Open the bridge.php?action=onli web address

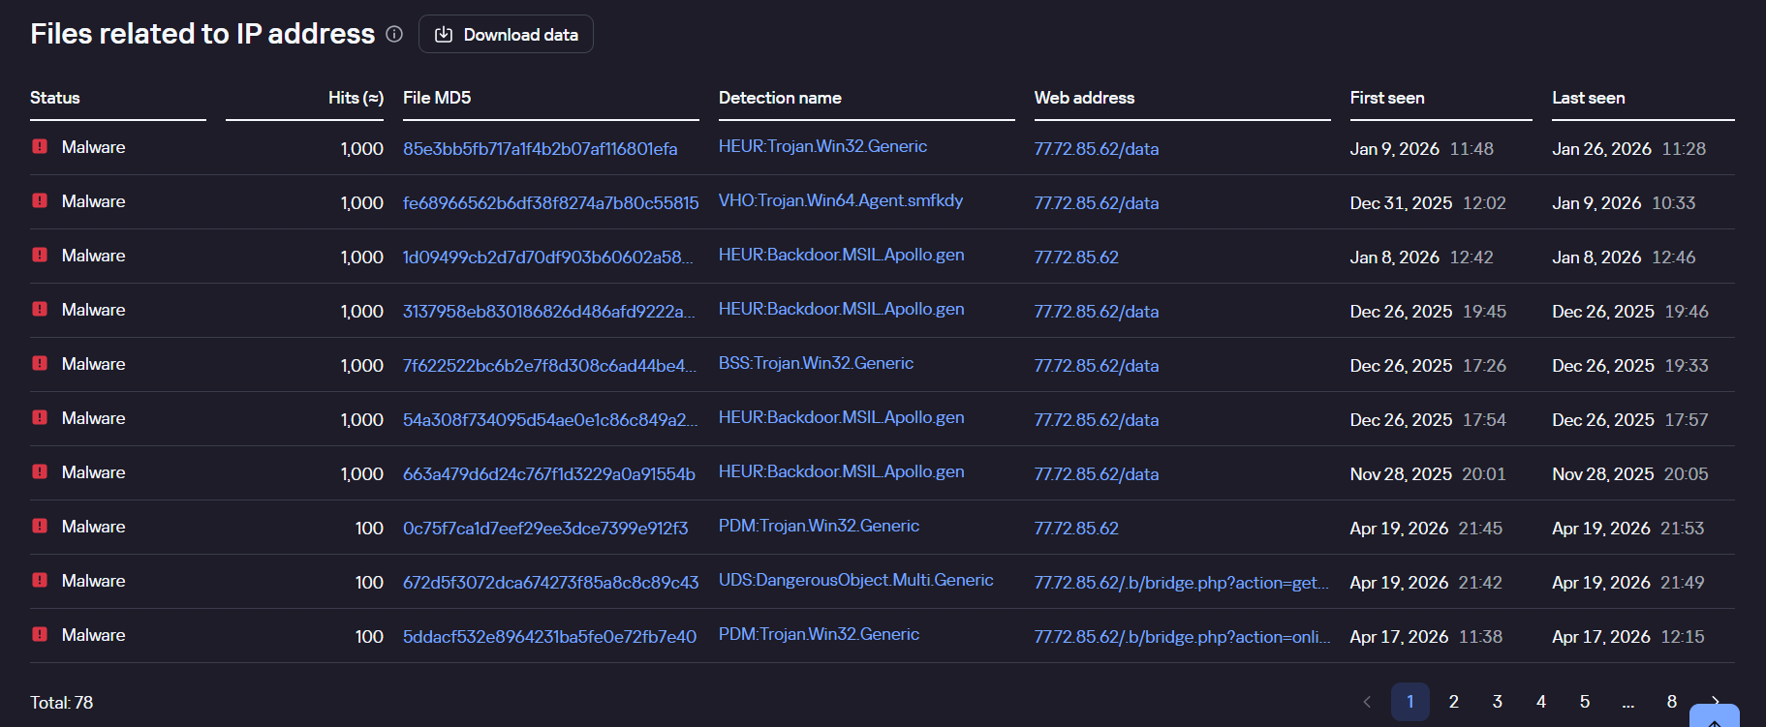(x=1182, y=636)
